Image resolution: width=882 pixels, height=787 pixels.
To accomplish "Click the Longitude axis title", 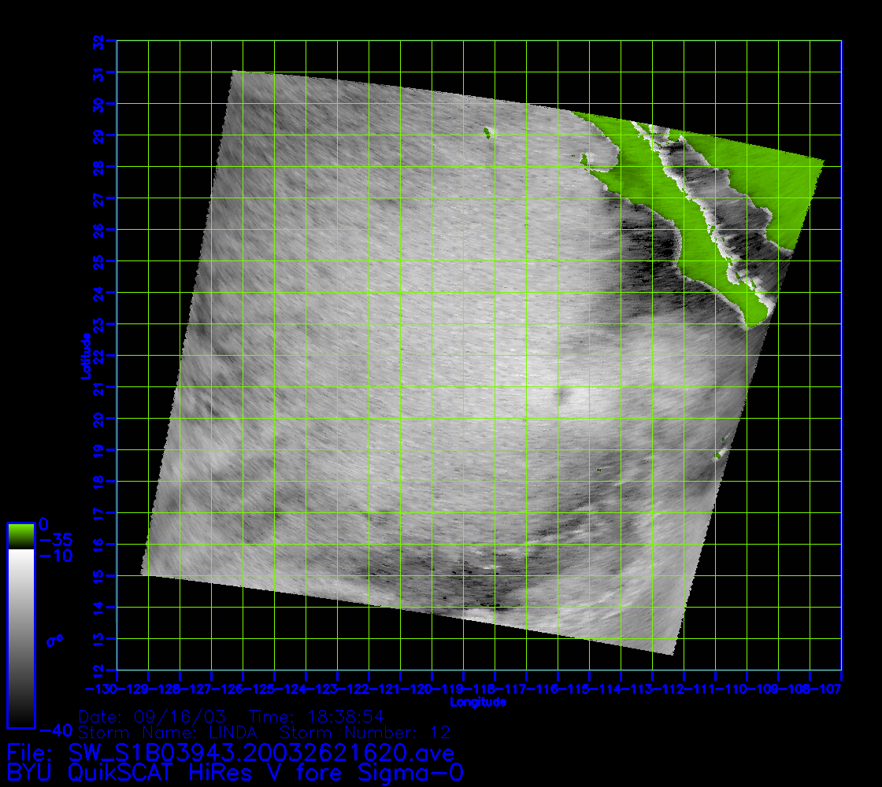I will [478, 701].
